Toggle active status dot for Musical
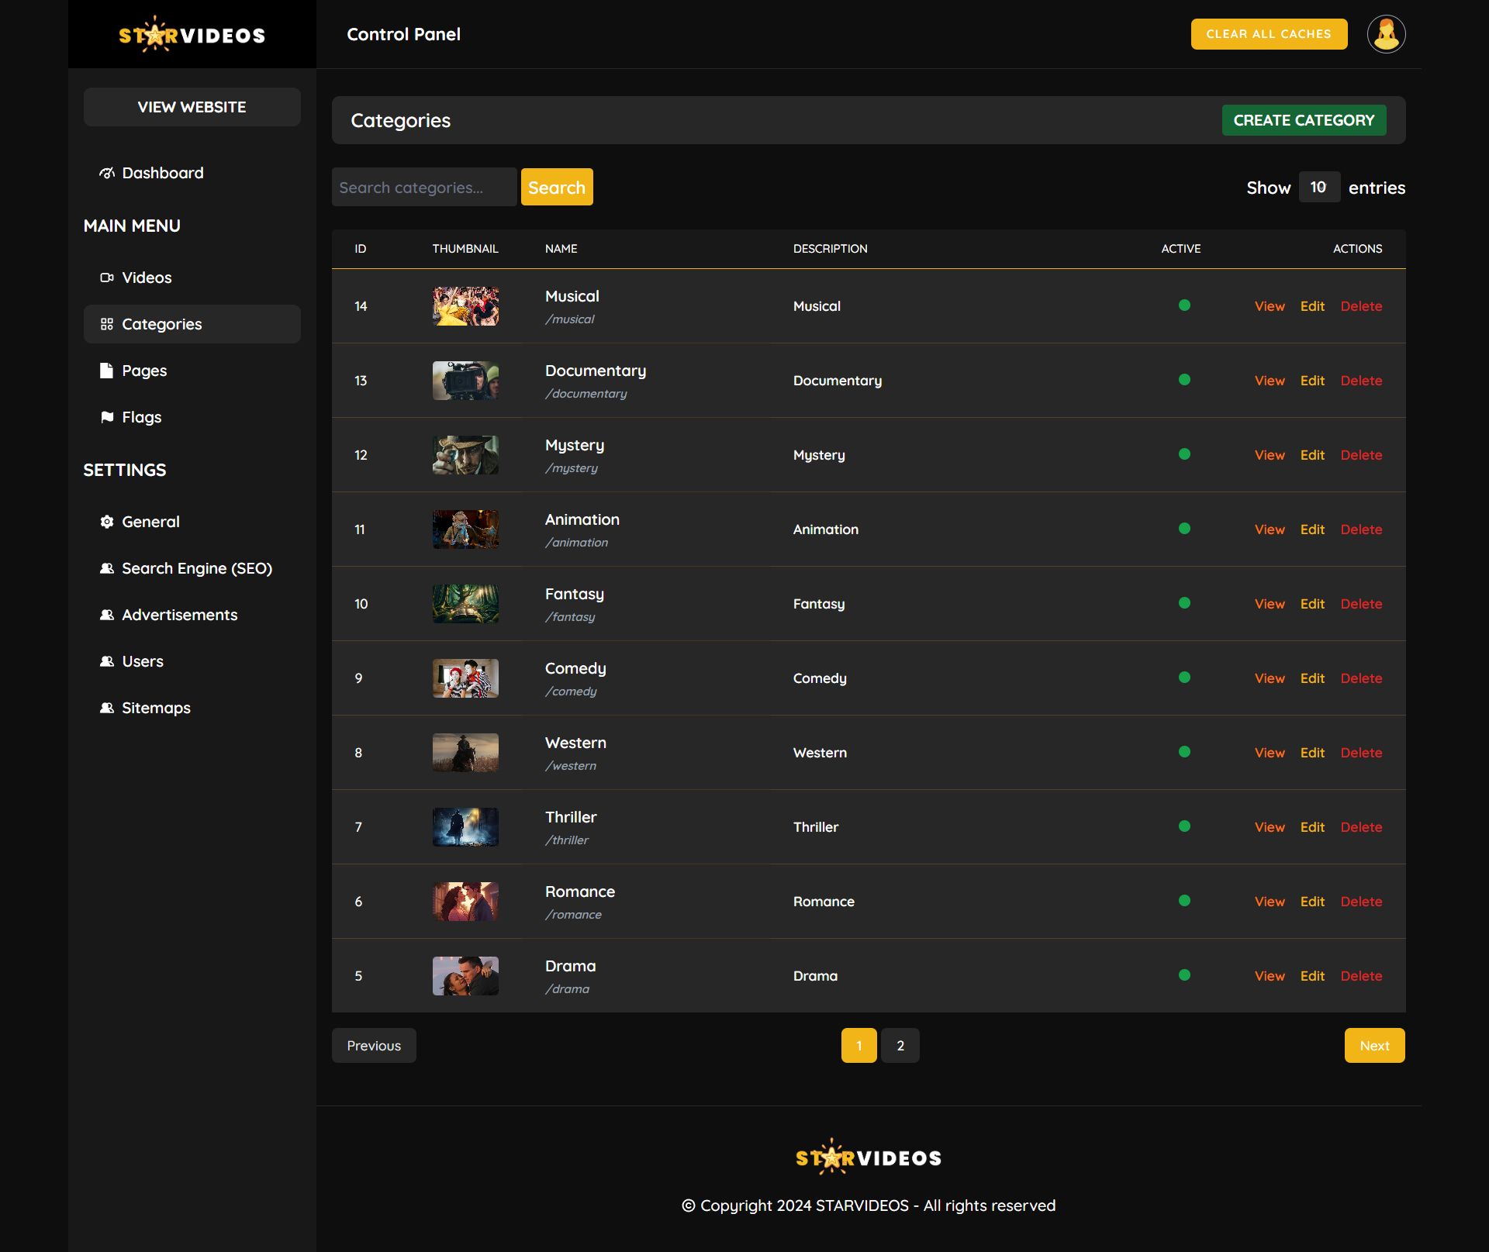 pos(1184,305)
